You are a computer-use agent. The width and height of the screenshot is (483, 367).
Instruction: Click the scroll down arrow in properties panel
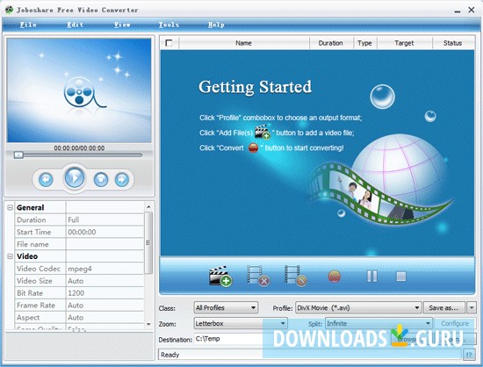pos(148,324)
